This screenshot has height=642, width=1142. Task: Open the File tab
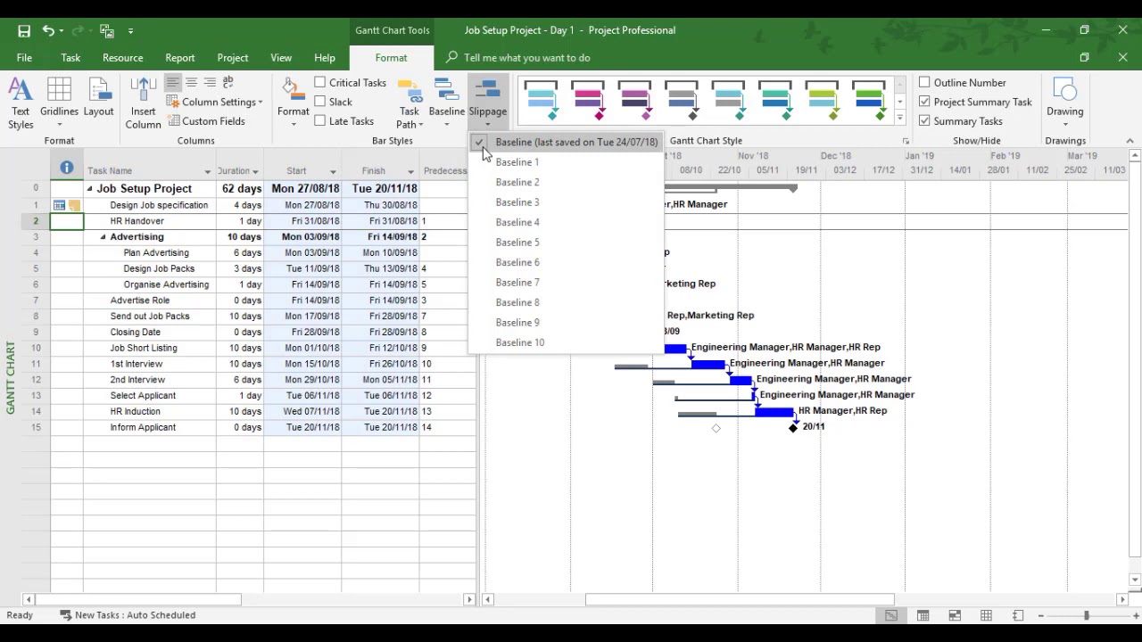click(x=24, y=58)
